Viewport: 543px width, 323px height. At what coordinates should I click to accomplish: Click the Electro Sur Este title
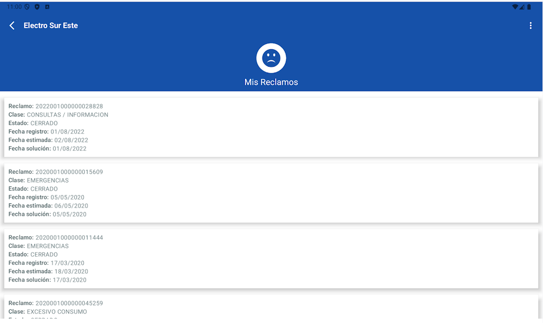click(x=51, y=25)
